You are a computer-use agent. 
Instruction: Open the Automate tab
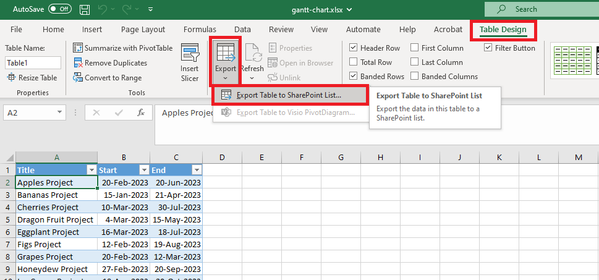(363, 30)
